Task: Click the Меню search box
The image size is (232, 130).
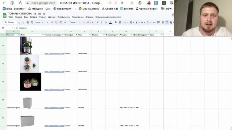Action: point(10,22)
